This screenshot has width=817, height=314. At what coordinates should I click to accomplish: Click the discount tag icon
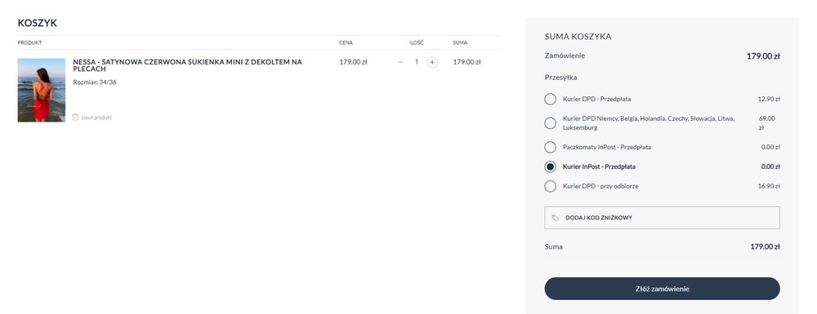(556, 218)
